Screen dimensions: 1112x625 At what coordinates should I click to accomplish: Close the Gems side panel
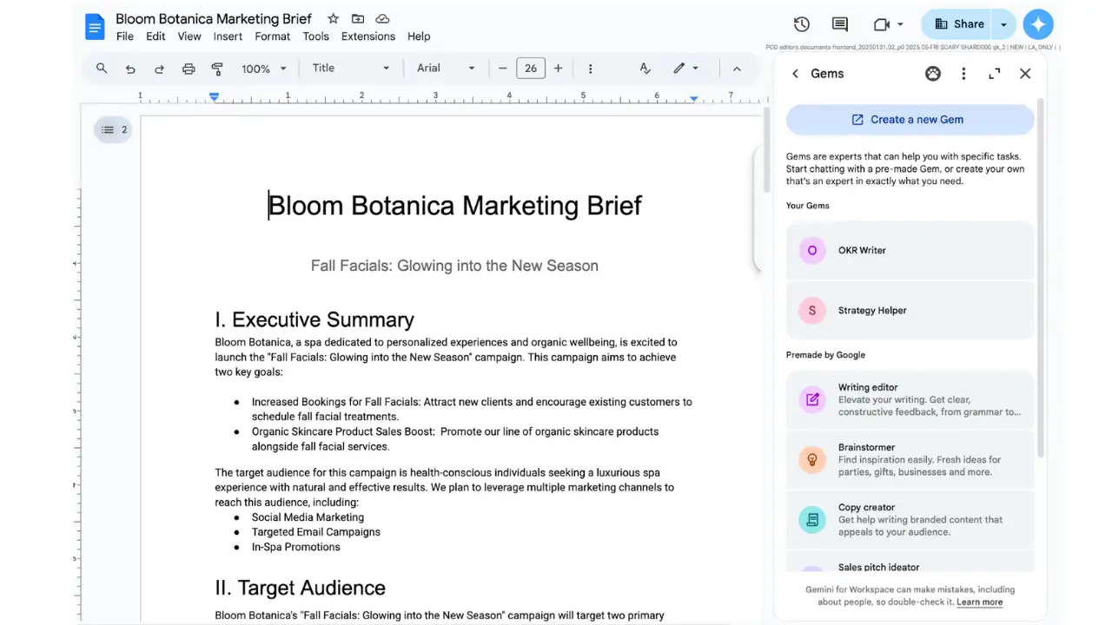(1025, 74)
